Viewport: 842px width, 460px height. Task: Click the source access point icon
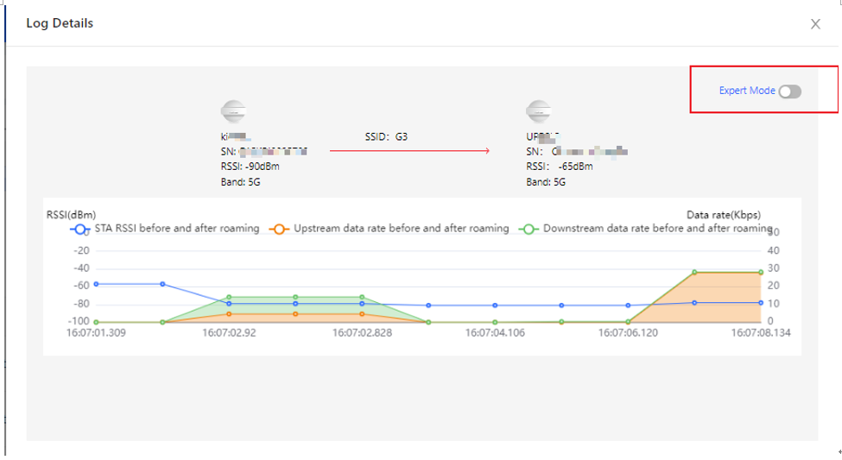(233, 112)
